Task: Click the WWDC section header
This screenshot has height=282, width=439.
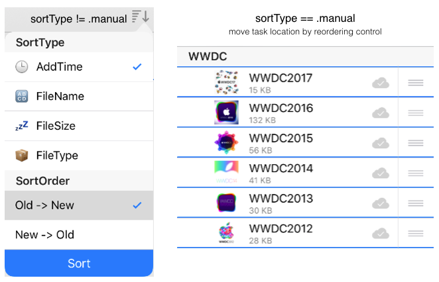Action: coord(305,57)
